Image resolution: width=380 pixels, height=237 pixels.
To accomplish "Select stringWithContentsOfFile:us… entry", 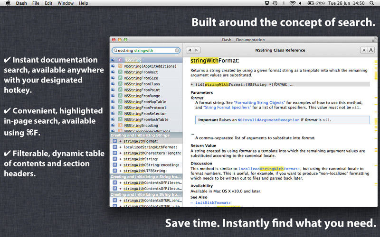I will tap(146, 189).
